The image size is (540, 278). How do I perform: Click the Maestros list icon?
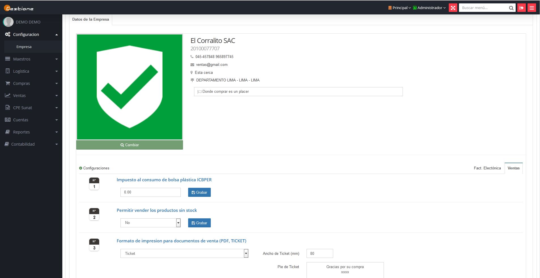(x=8, y=59)
